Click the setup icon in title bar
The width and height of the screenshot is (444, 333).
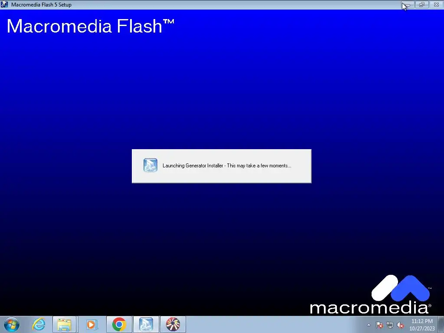coord(4,4)
